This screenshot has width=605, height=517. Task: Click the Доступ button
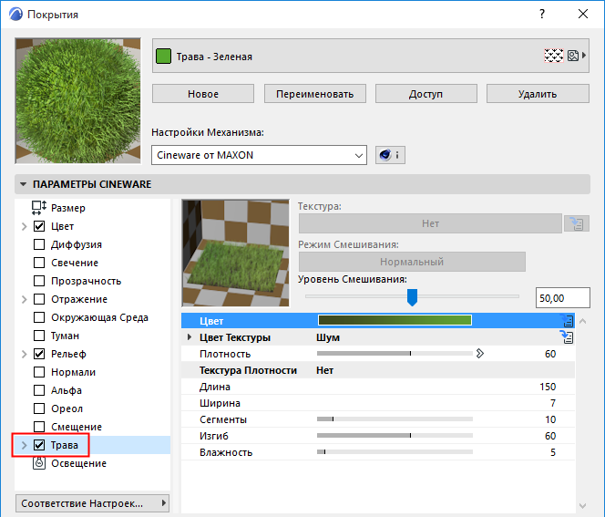point(426,93)
